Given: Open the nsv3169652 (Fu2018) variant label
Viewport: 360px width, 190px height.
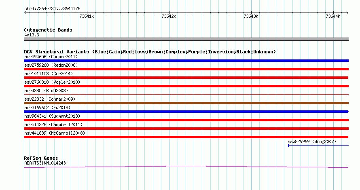Looking at the screenshot, I should pos(47,108).
